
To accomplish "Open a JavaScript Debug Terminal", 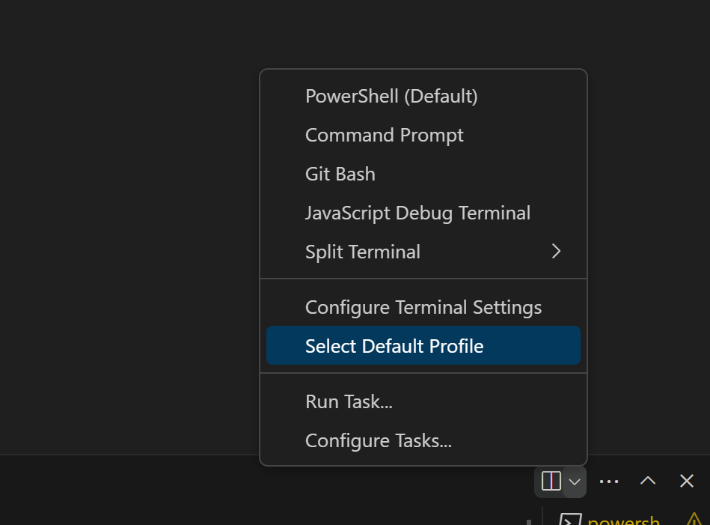I will click(417, 213).
